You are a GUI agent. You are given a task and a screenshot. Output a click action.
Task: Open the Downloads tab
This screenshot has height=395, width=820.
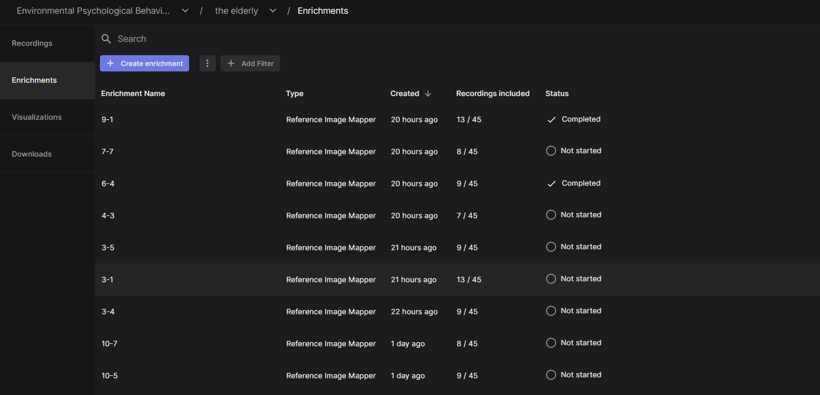pyautogui.click(x=47, y=154)
